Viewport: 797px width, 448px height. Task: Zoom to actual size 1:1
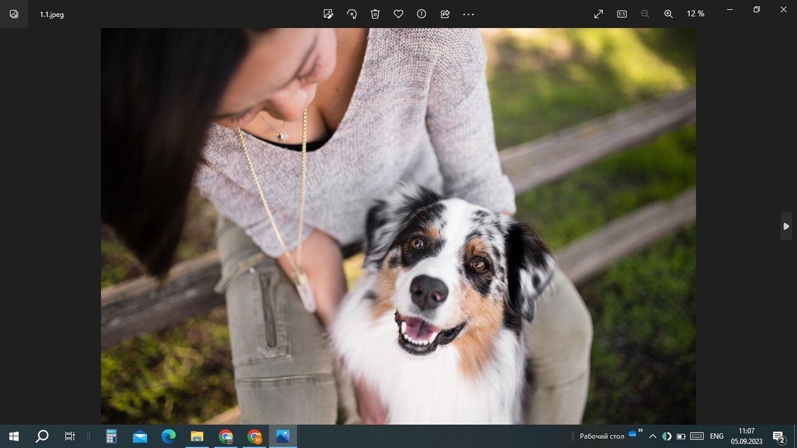click(621, 14)
